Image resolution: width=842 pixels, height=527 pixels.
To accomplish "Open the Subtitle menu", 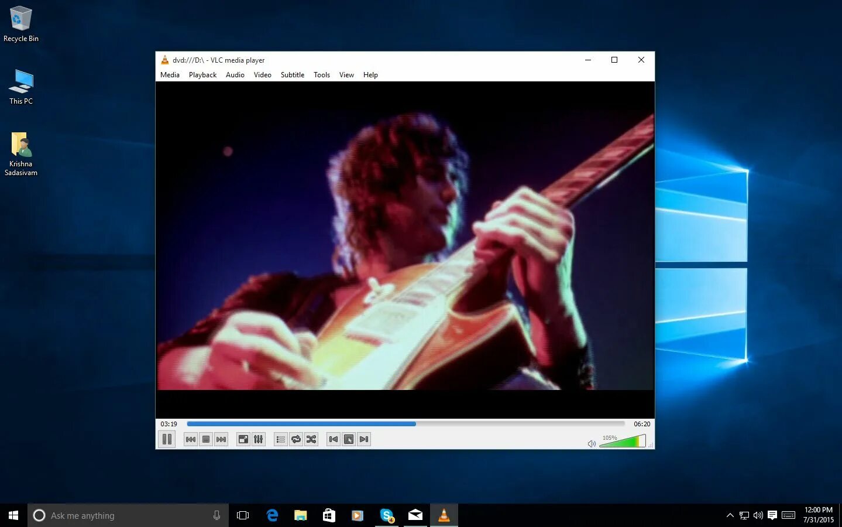I will click(x=293, y=75).
